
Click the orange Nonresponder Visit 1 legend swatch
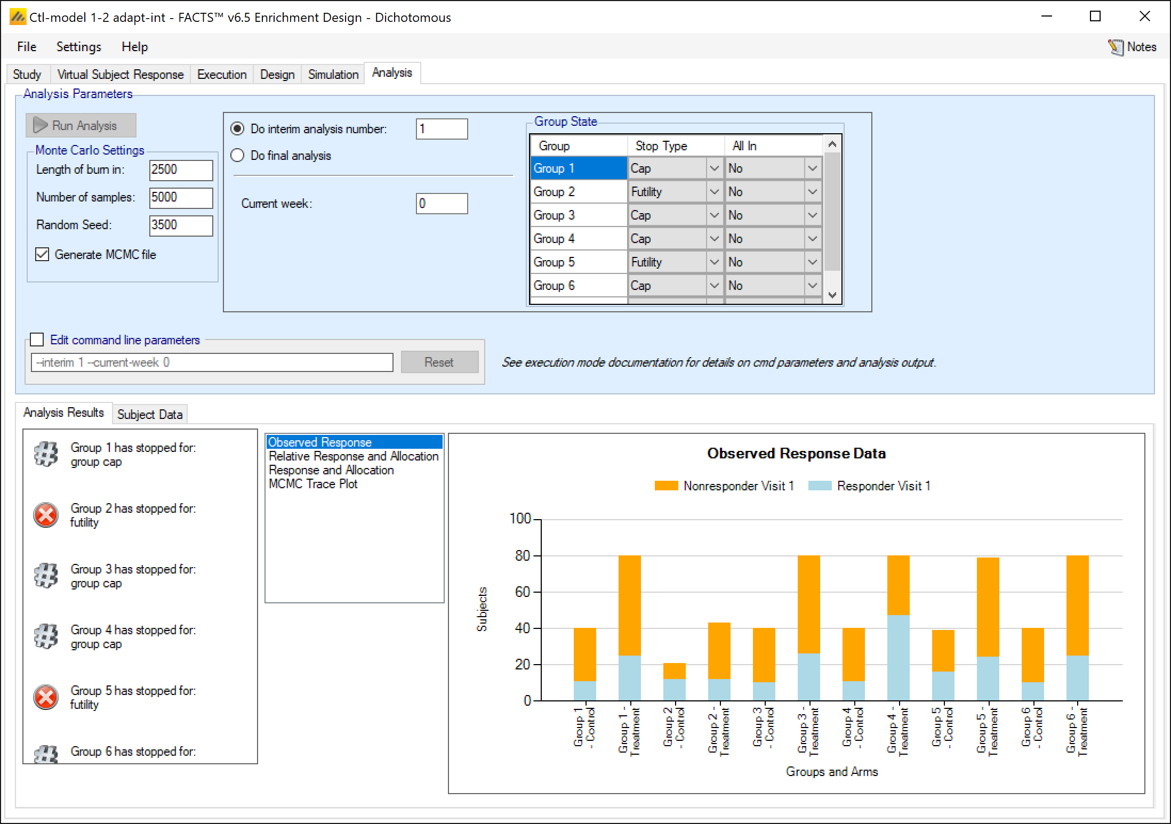coord(666,486)
